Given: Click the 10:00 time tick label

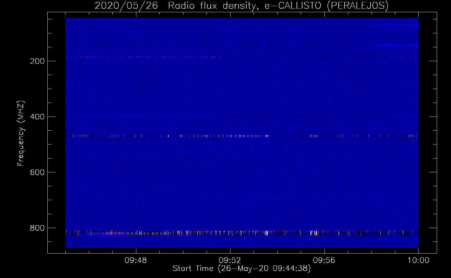Looking at the screenshot, I should [418, 260].
